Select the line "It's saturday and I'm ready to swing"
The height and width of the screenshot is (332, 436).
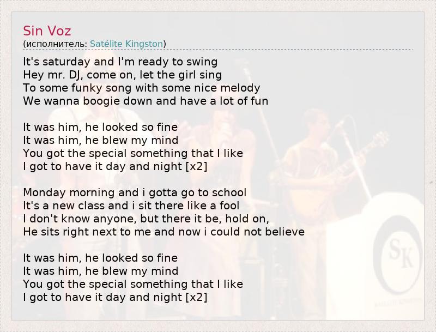coord(120,62)
